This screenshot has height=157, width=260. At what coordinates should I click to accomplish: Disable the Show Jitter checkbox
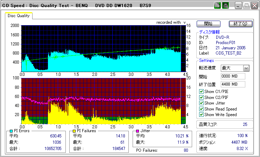click(x=201, y=103)
